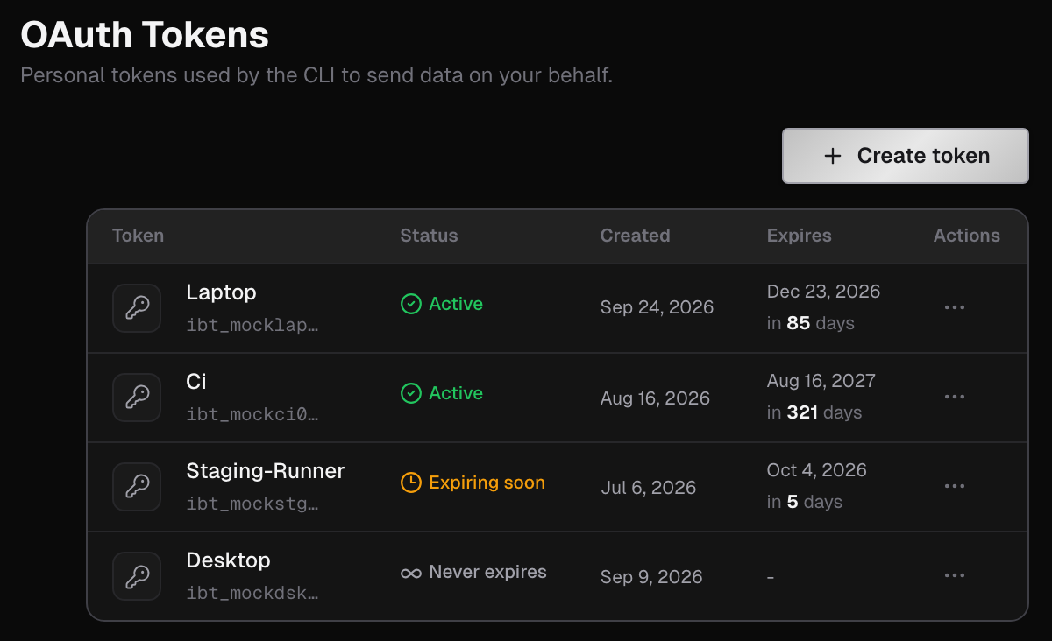Open actions menu for Laptop token
This screenshot has width=1052, height=641.
pos(955,307)
